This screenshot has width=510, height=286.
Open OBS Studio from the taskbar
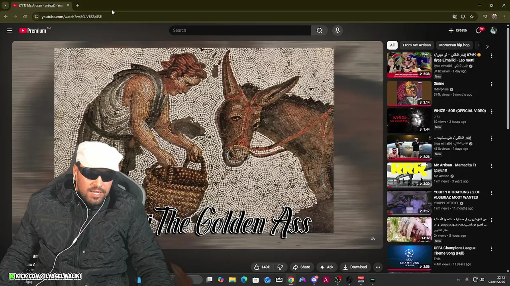(337, 280)
